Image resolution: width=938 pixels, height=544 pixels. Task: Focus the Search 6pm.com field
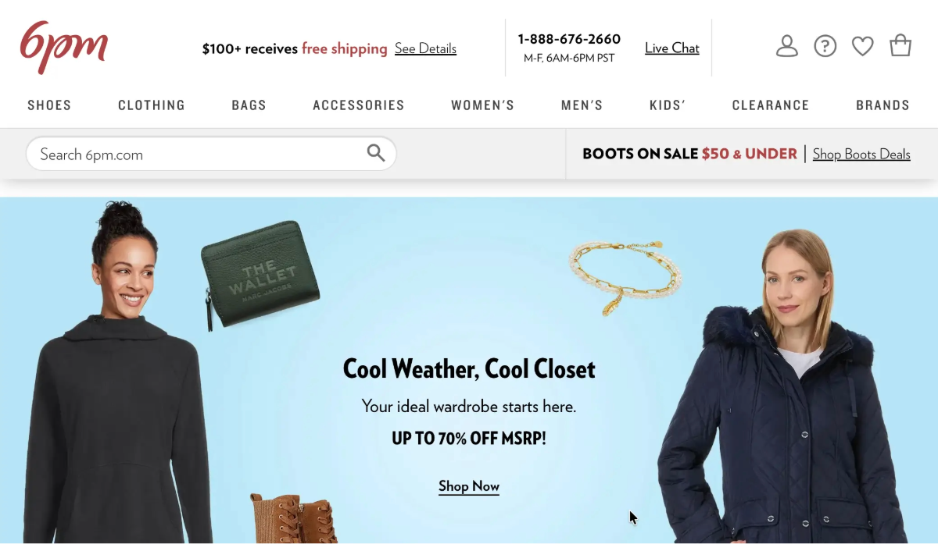(x=211, y=154)
